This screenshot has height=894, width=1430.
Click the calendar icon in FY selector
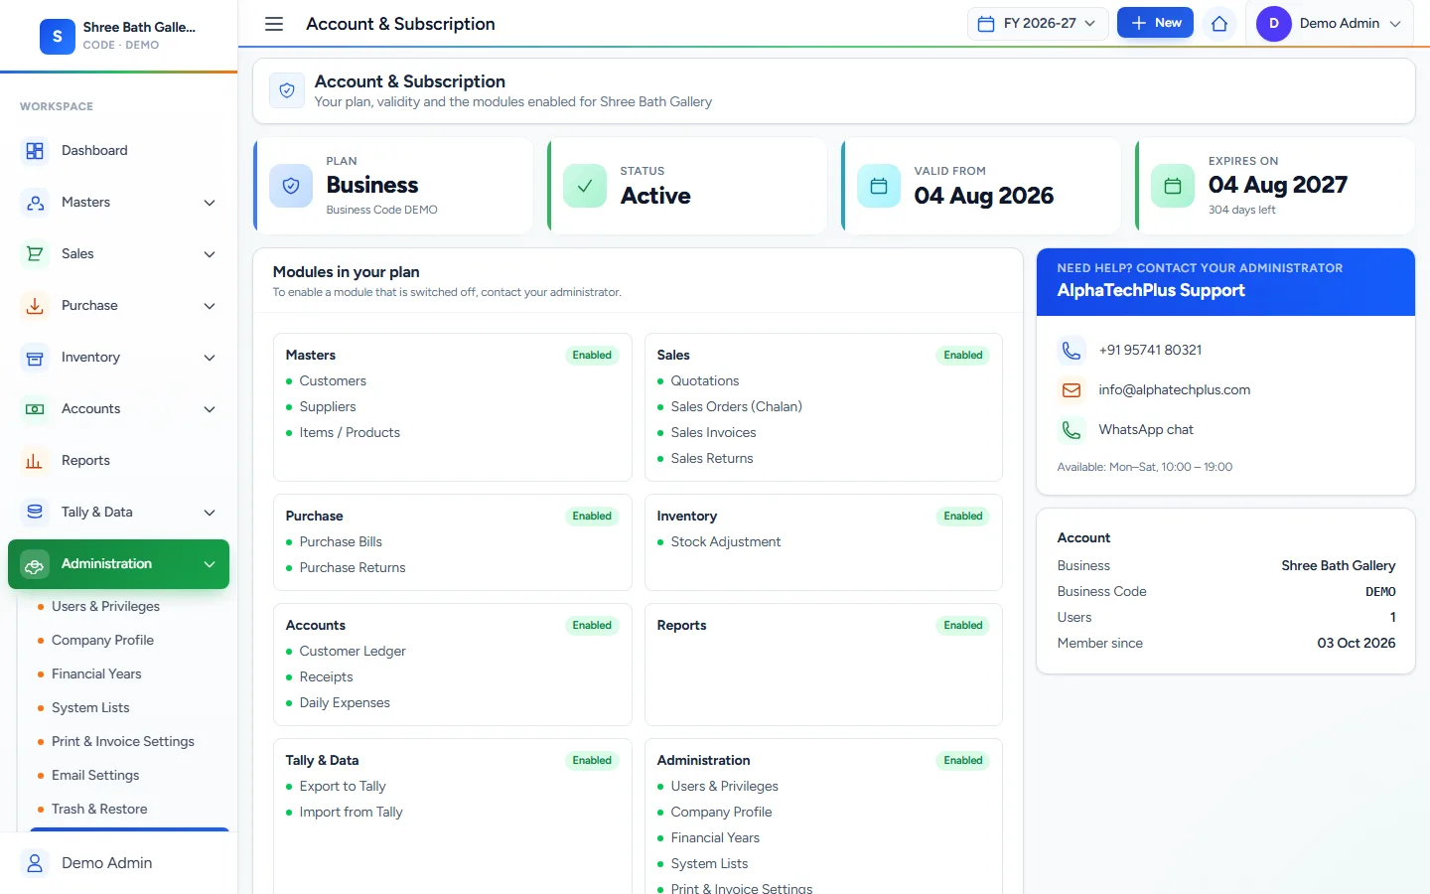coord(986,24)
